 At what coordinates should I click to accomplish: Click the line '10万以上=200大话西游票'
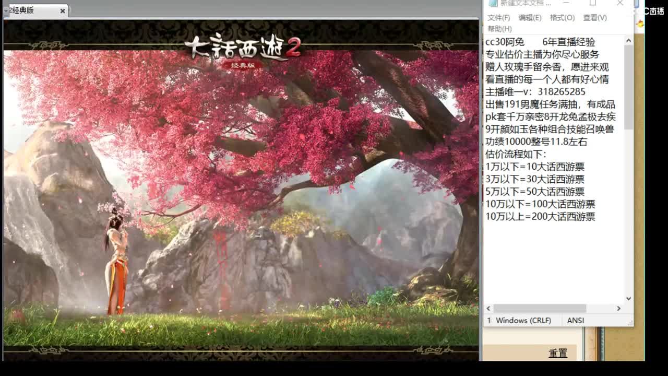point(540,217)
